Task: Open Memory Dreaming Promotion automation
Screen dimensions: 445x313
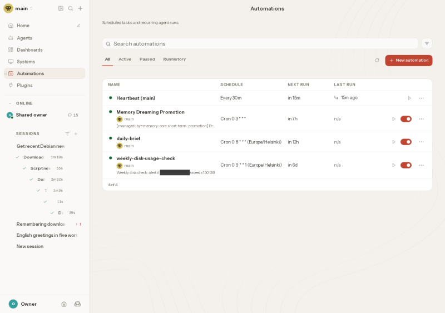Action: click(150, 112)
